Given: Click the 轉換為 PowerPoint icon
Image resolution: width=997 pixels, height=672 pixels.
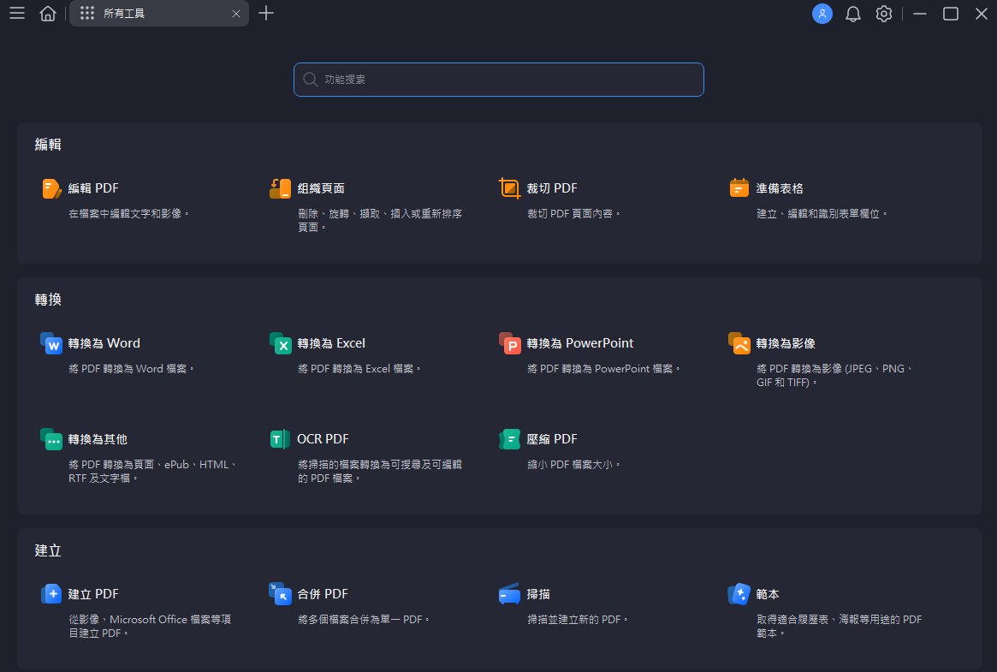Looking at the screenshot, I should tap(510, 343).
